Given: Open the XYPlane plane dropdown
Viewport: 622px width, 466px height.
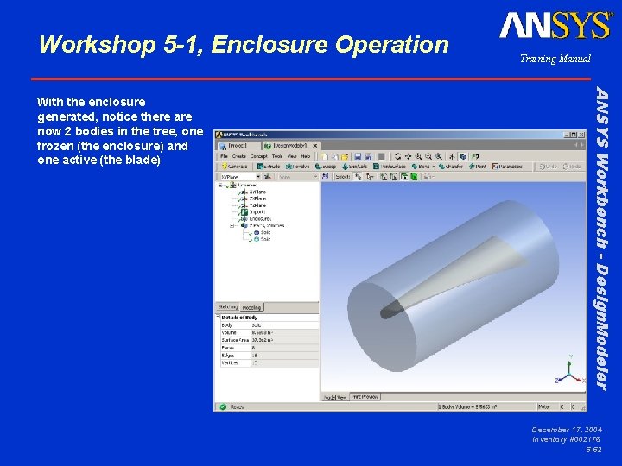Looking at the screenshot, I should 257,177.
